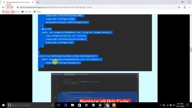Open the network icon in the tray
The width and height of the screenshot is (192, 108).
167,105
